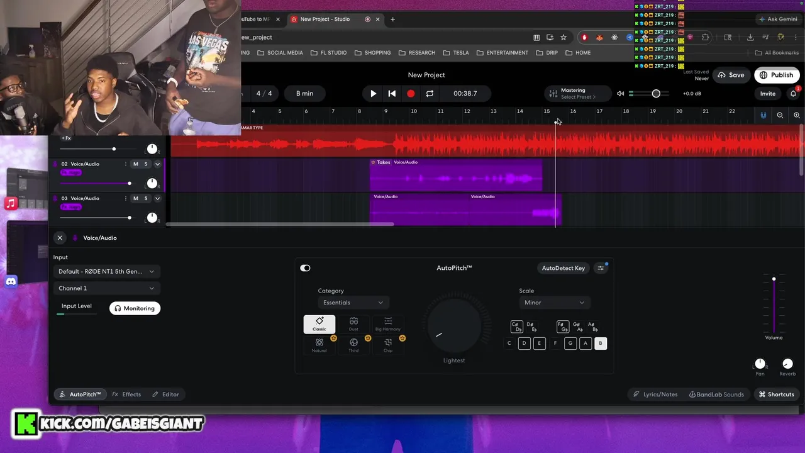This screenshot has width=805, height=453.
Task: Add an effect using the + Fx button
Action: 66,138
